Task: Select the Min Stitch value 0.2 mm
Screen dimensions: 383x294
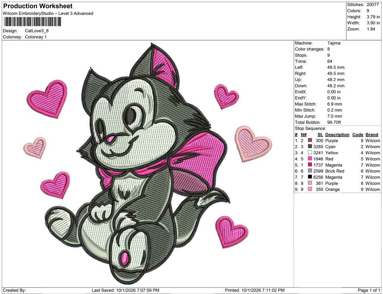Action: (335, 110)
